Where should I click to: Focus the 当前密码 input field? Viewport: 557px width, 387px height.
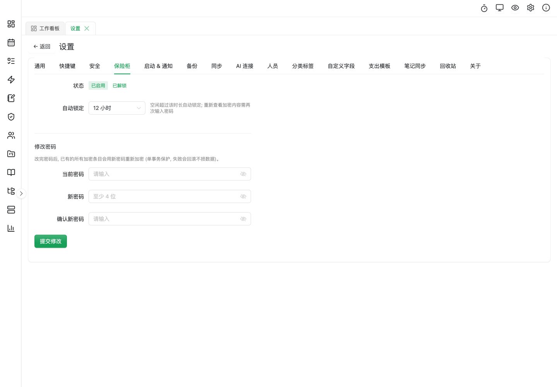[170, 174]
